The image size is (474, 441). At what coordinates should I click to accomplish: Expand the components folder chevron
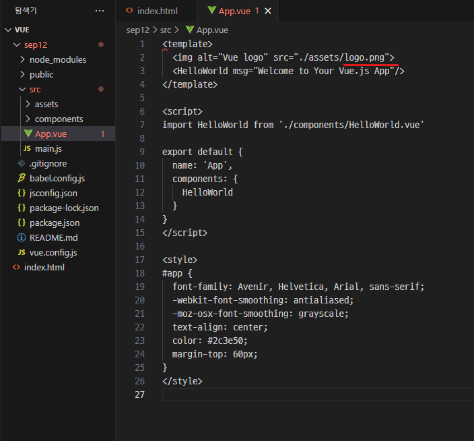[28, 119]
